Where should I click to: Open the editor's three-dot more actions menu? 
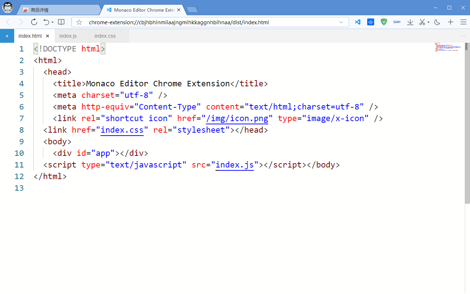[462, 36]
